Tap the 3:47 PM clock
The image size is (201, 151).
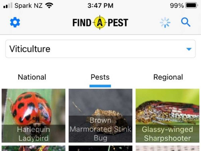tap(100, 5)
